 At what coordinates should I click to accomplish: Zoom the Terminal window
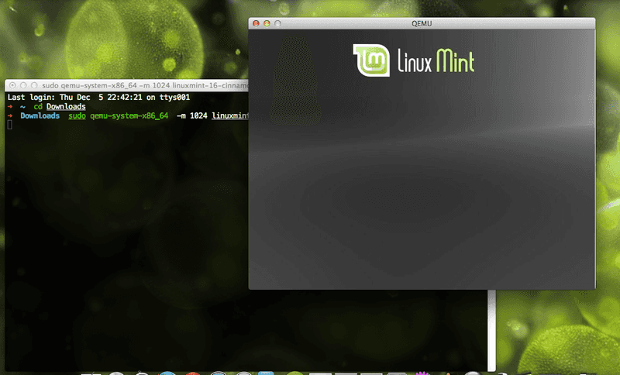pos(34,85)
